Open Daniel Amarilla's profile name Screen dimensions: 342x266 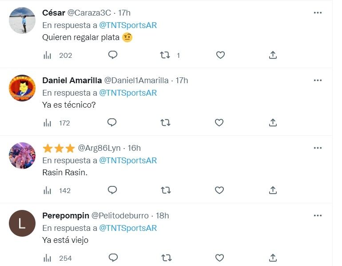pyautogui.click(x=72, y=81)
